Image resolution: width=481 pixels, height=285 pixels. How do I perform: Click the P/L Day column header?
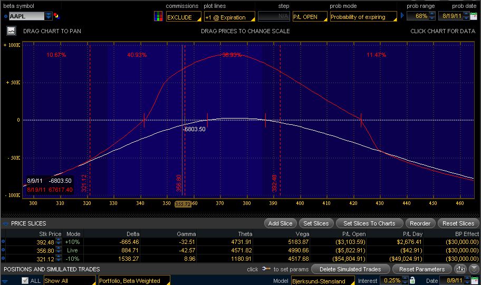(x=412, y=234)
